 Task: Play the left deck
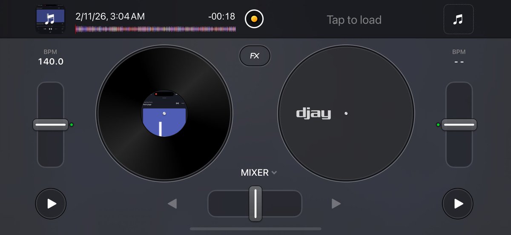point(51,203)
